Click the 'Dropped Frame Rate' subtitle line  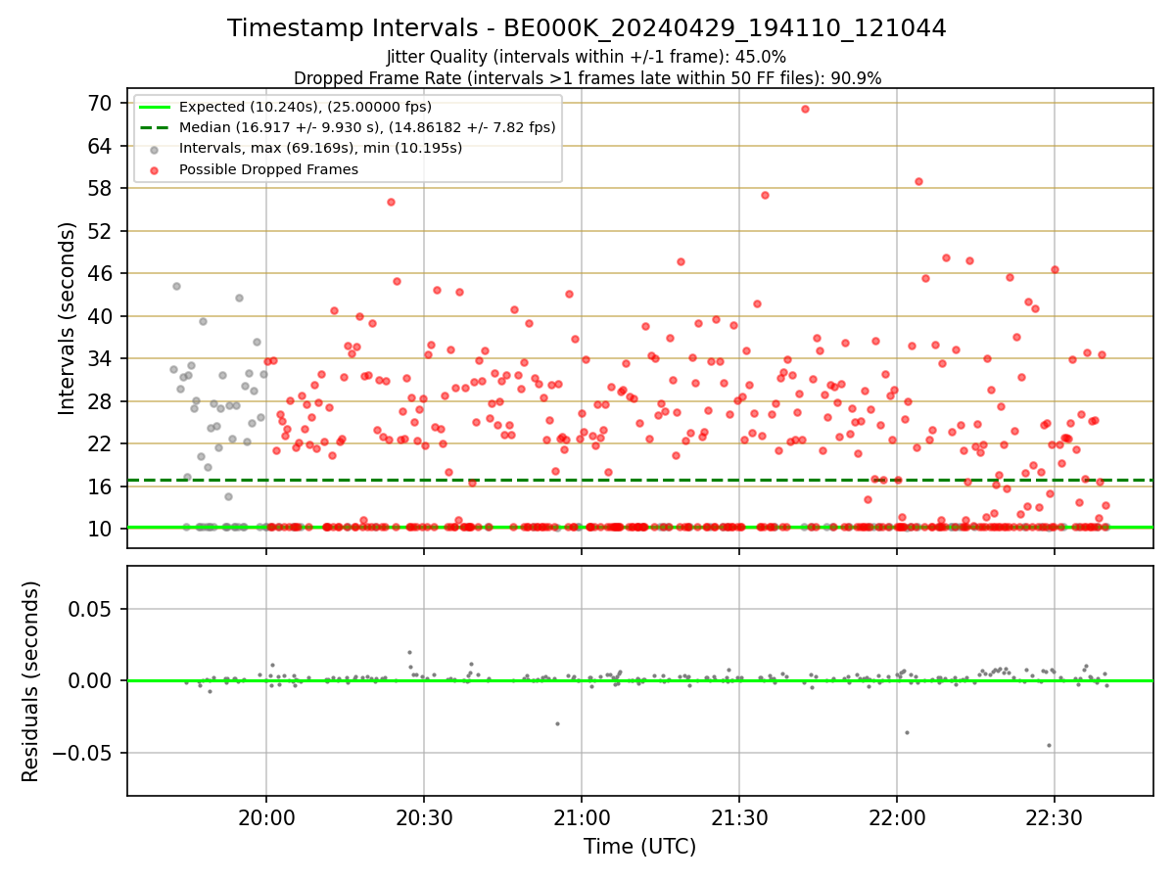pyautogui.click(x=587, y=78)
